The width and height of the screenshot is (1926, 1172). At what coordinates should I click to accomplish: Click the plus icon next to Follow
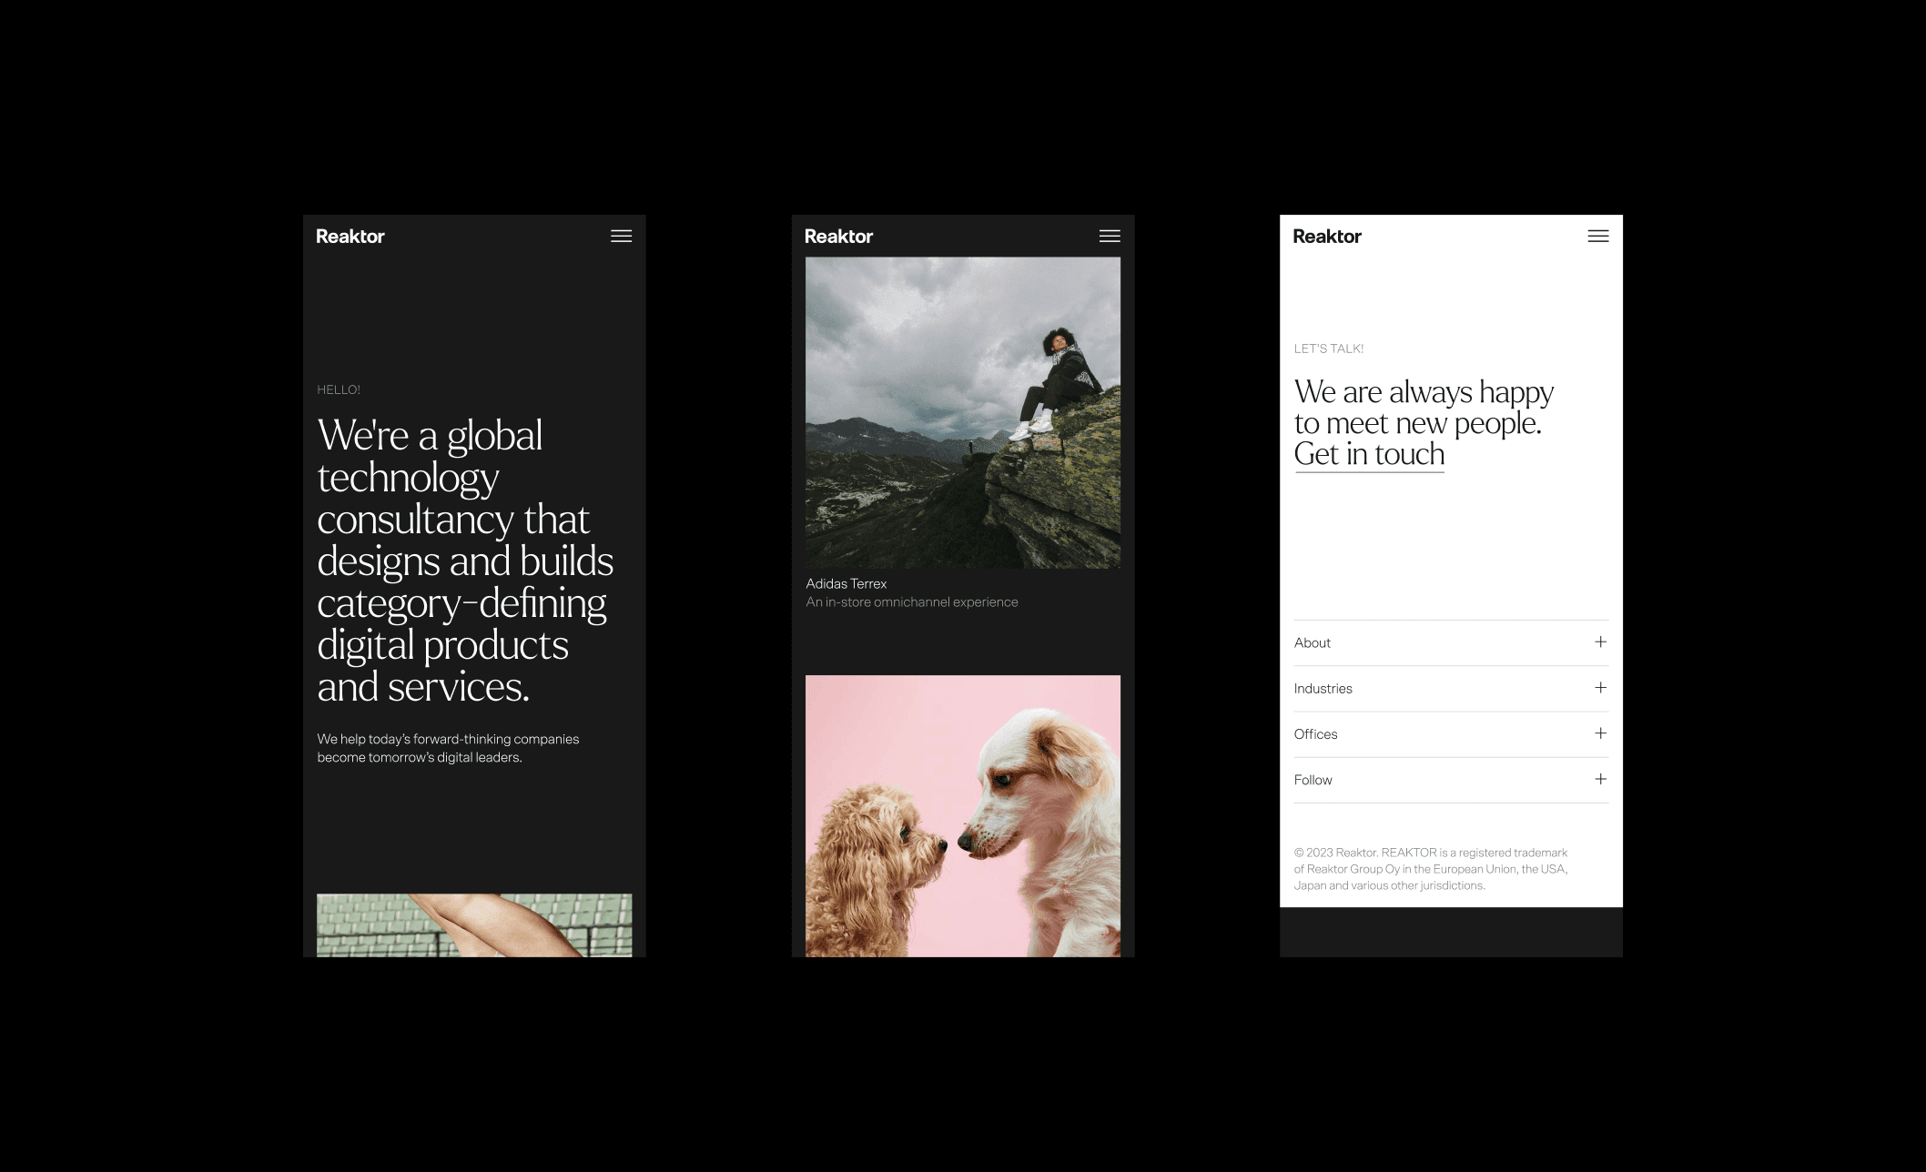(x=1600, y=779)
